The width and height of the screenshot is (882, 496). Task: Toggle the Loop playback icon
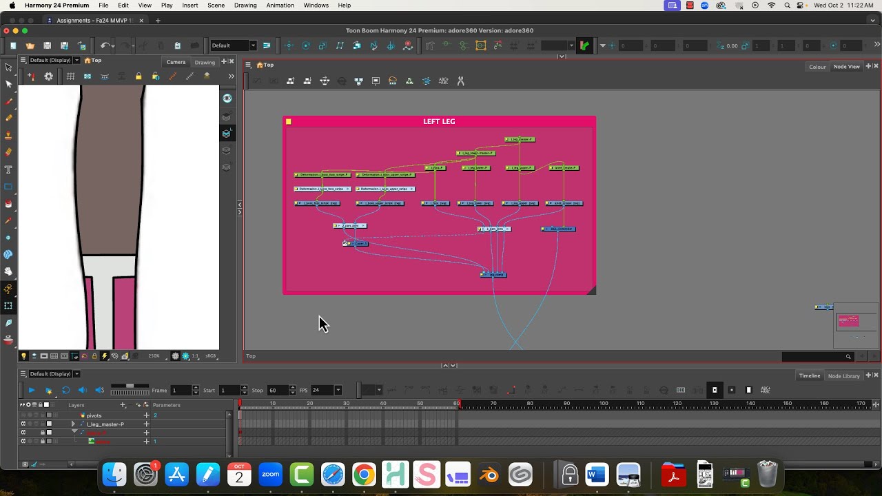coord(65,390)
